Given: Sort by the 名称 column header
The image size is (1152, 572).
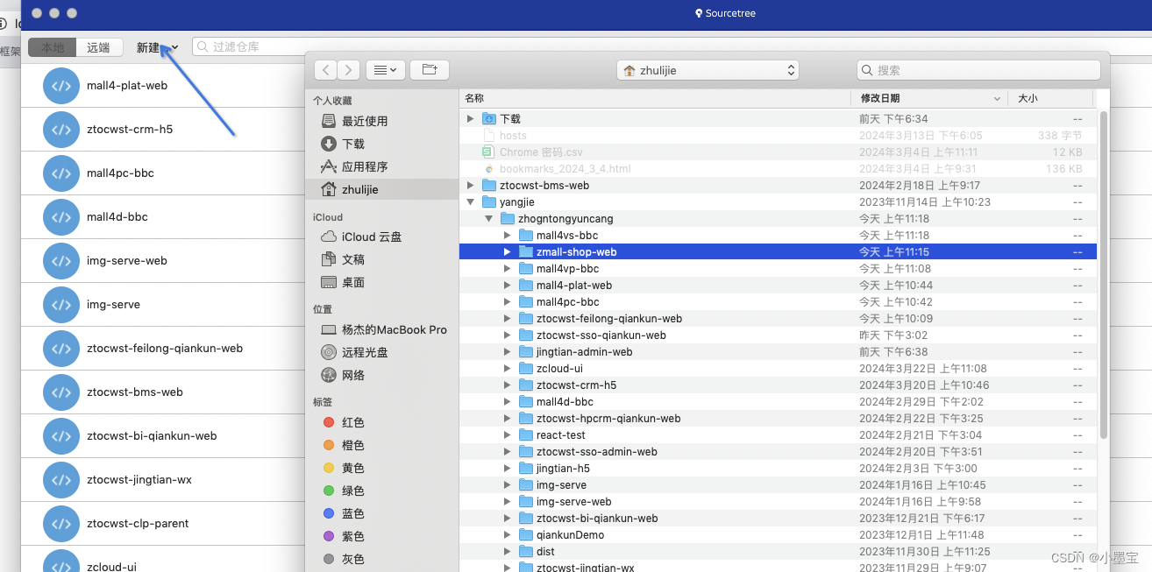Looking at the screenshot, I should [x=655, y=98].
